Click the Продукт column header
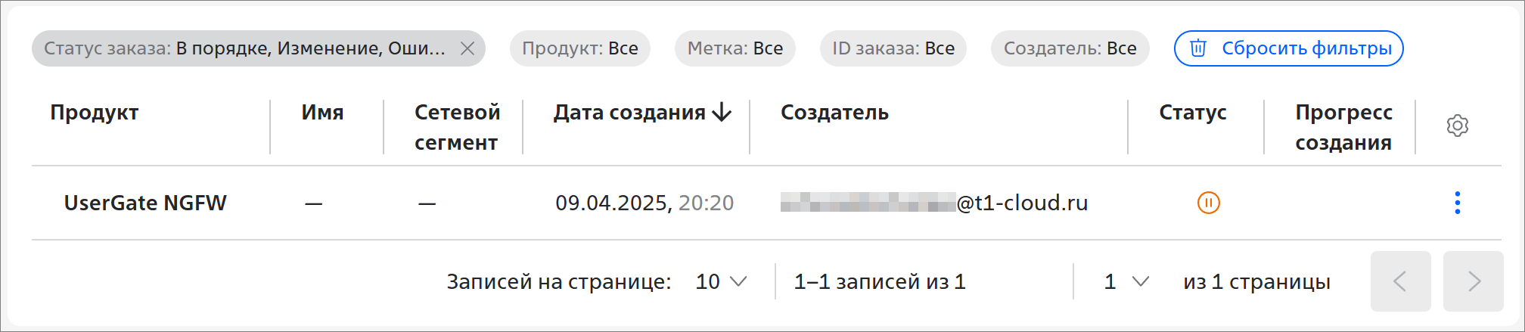 [95, 113]
